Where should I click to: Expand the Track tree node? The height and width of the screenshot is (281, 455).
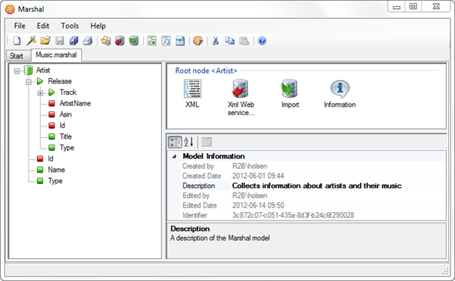(x=40, y=93)
